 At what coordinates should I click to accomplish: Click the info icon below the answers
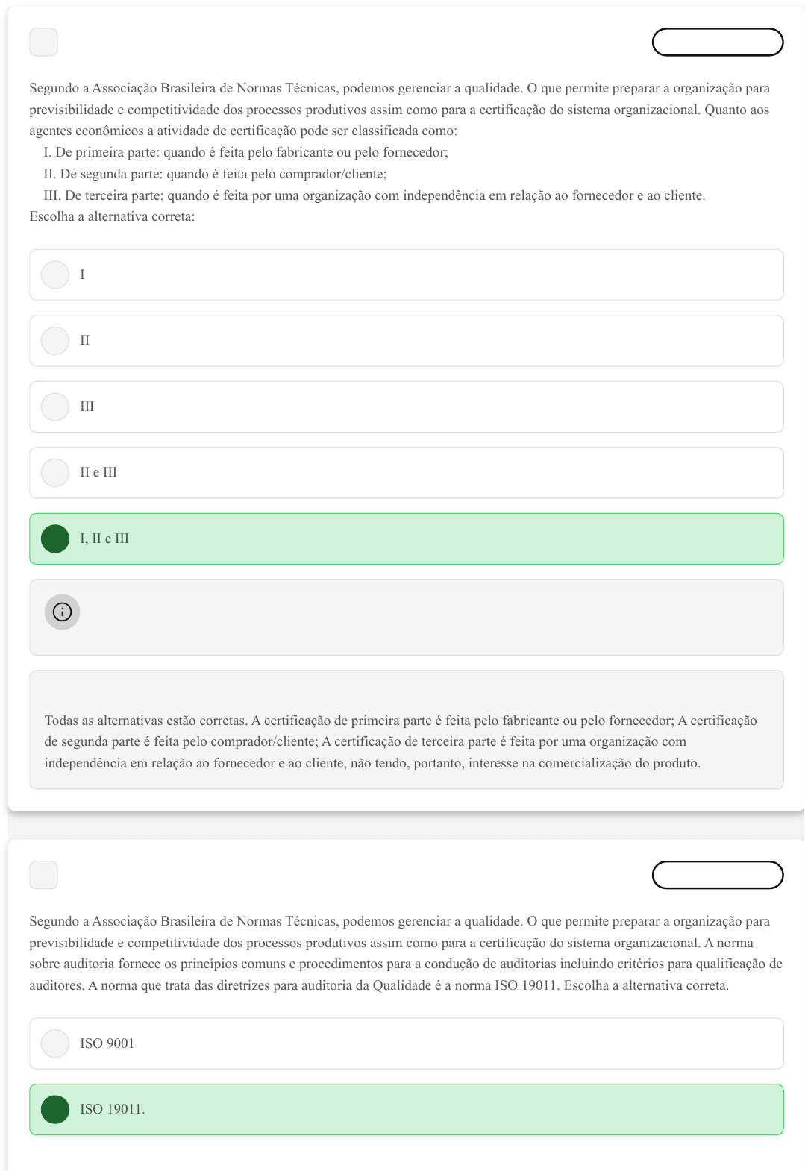[x=62, y=612]
